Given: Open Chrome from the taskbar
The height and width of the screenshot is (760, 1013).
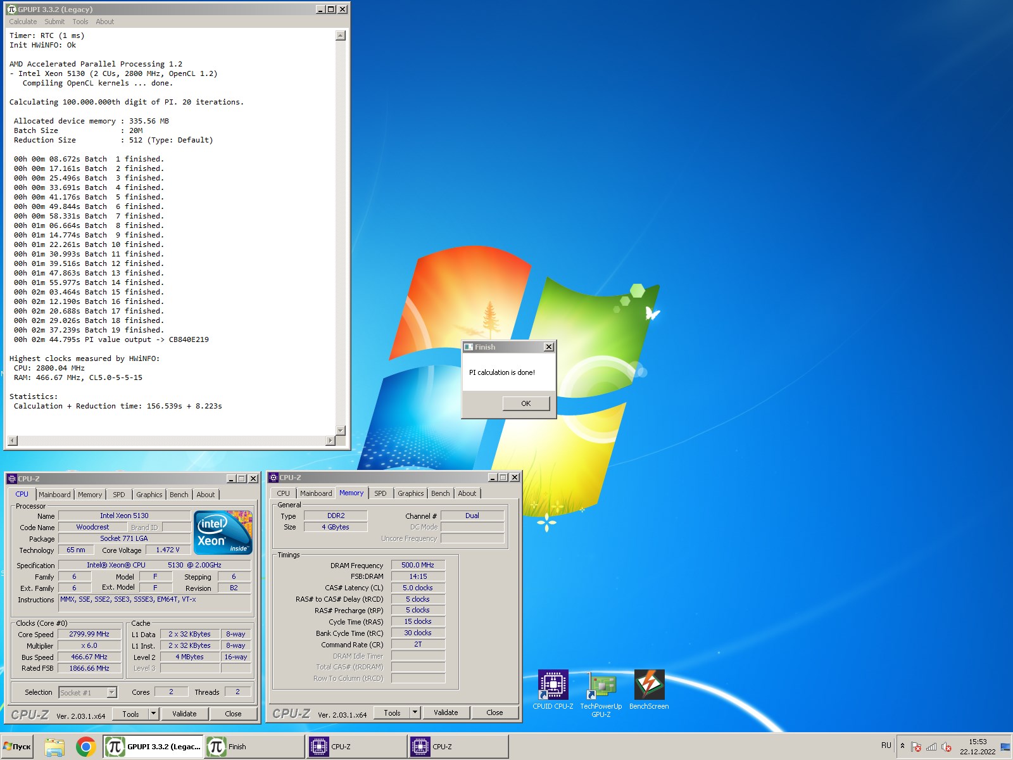Looking at the screenshot, I should [85, 747].
